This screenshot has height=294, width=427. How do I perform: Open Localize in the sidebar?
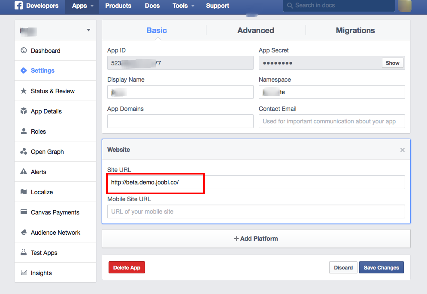click(x=55, y=192)
